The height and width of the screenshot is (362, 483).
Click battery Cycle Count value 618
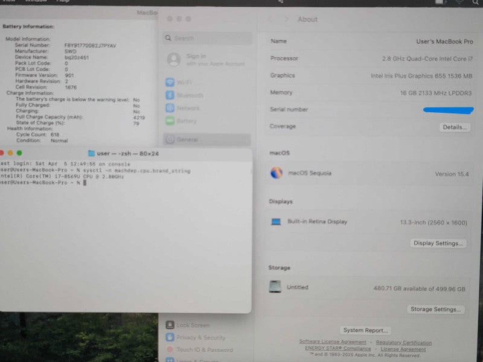(55, 135)
